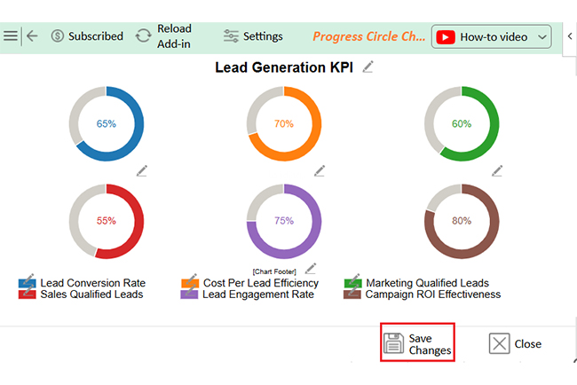Click pencil icon beside the 60% green circle
This screenshot has height=385, width=577.
pos(497,169)
